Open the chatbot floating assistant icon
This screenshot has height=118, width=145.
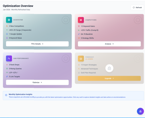(x=140, y=111)
